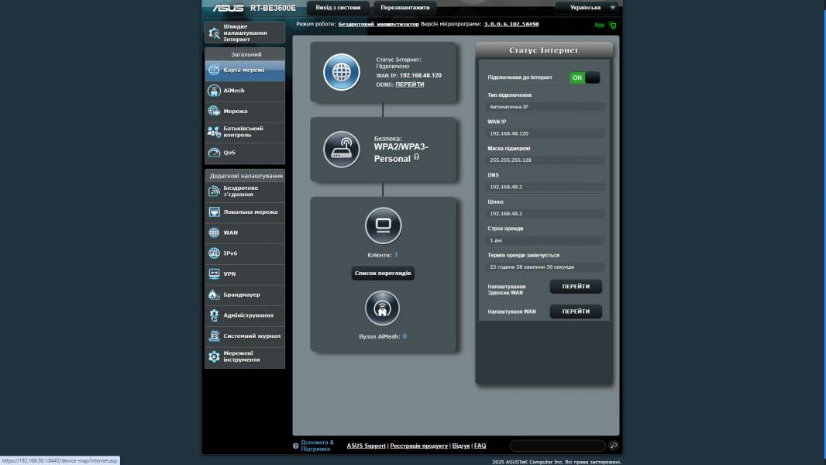
Task: Open the Українська language dropdown
Action: pyautogui.click(x=587, y=8)
